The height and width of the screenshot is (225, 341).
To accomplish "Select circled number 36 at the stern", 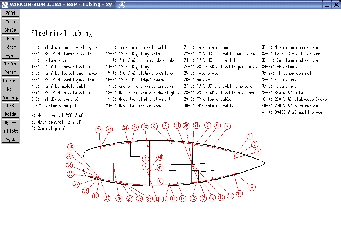I will click(x=71, y=147).
